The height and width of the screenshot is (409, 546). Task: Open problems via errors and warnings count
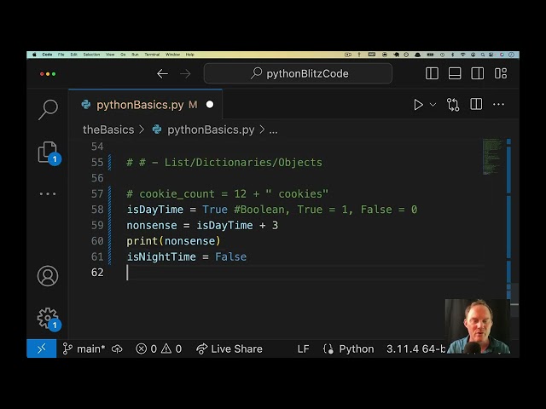(x=159, y=349)
